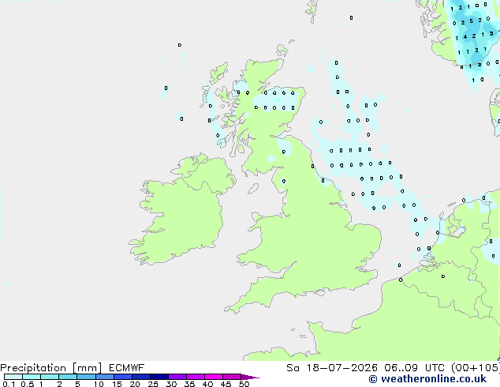
Task: Click the Precipitation [mm] title label
Action: pyautogui.click(x=51, y=368)
